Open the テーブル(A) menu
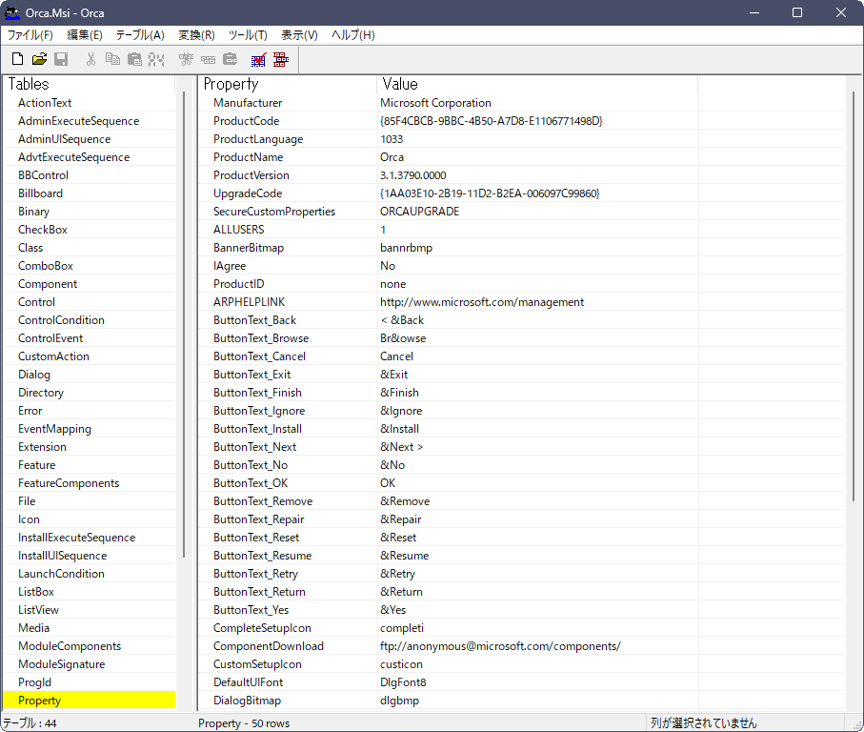Image resolution: width=864 pixels, height=732 pixels. (x=140, y=35)
